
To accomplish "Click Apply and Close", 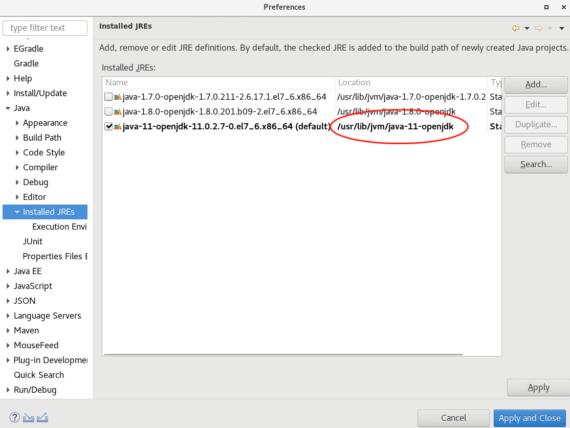I will (x=530, y=418).
